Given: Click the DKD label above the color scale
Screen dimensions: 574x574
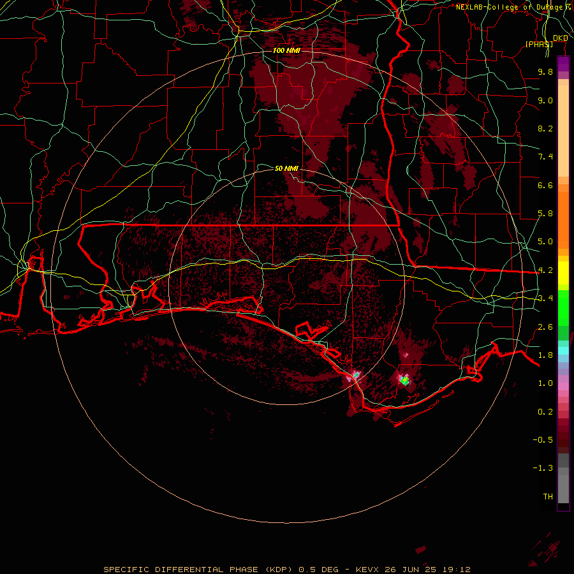Looking at the screenshot, I should (x=560, y=38).
